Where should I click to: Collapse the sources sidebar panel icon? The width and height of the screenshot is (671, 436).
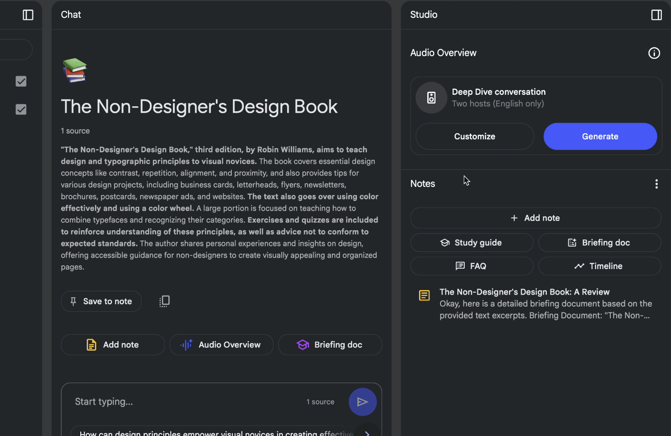pyautogui.click(x=28, y=15)
